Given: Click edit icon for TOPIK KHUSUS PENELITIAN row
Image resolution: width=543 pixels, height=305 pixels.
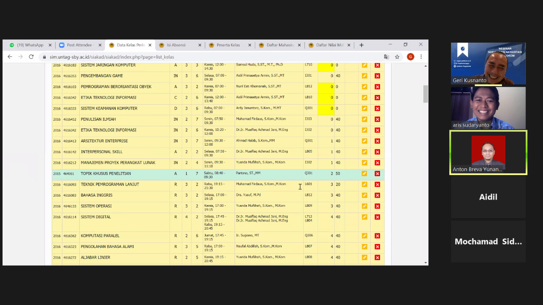Looking at the screenshot, I should (364, 174).
